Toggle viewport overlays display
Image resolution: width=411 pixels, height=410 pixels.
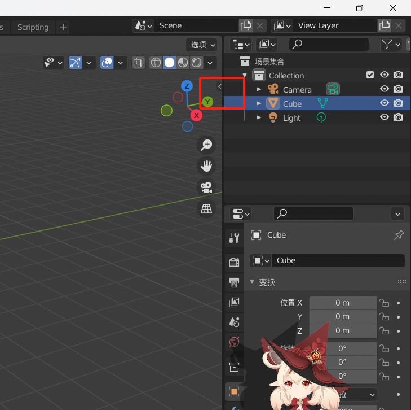[107, 63]
